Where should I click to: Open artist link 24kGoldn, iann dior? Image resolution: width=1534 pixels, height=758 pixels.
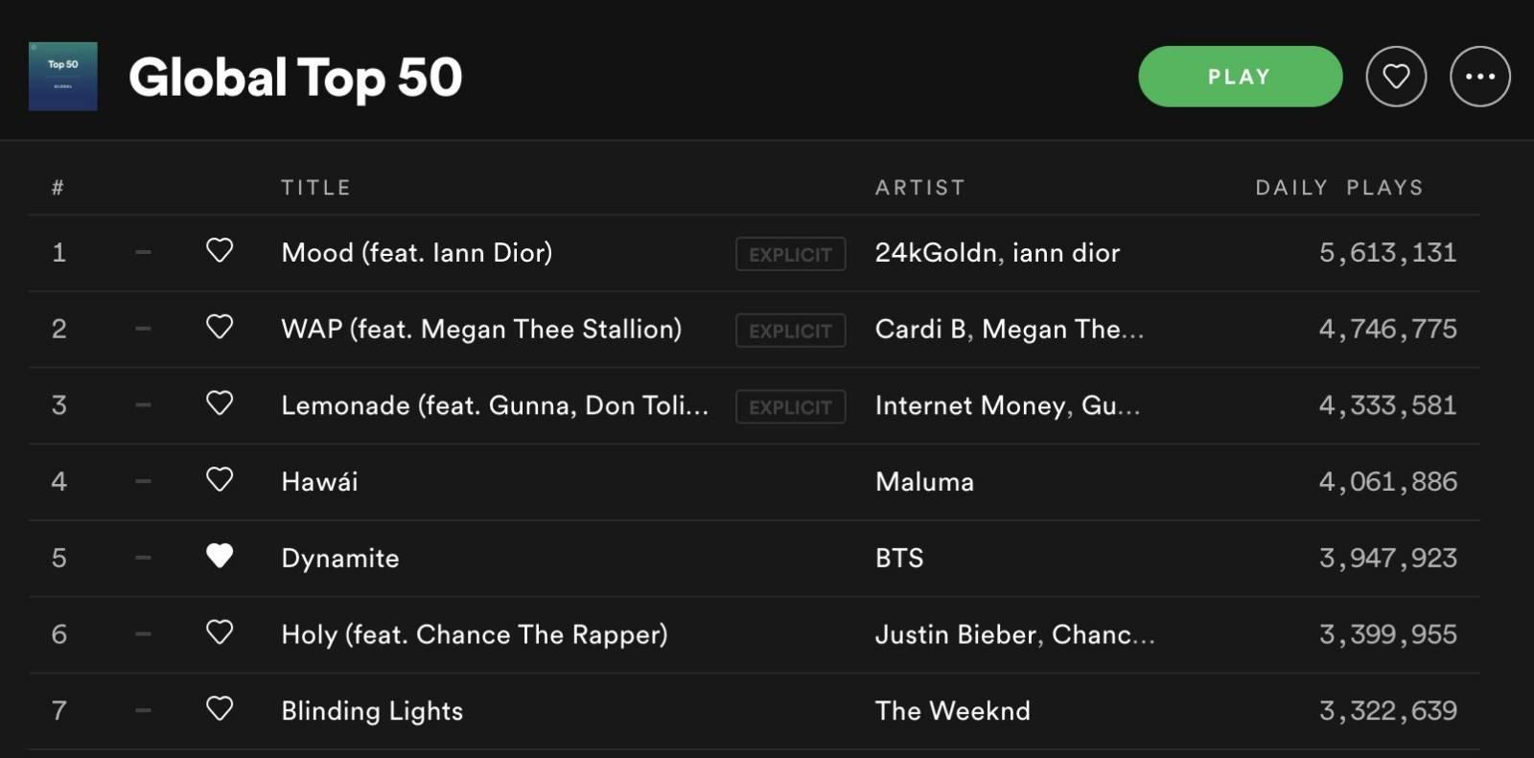997,253
